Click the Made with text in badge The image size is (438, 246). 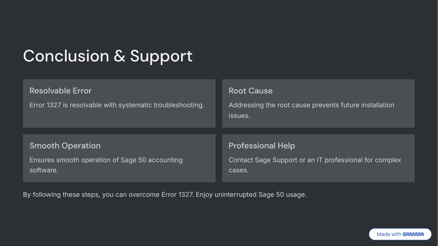point(389,234)
